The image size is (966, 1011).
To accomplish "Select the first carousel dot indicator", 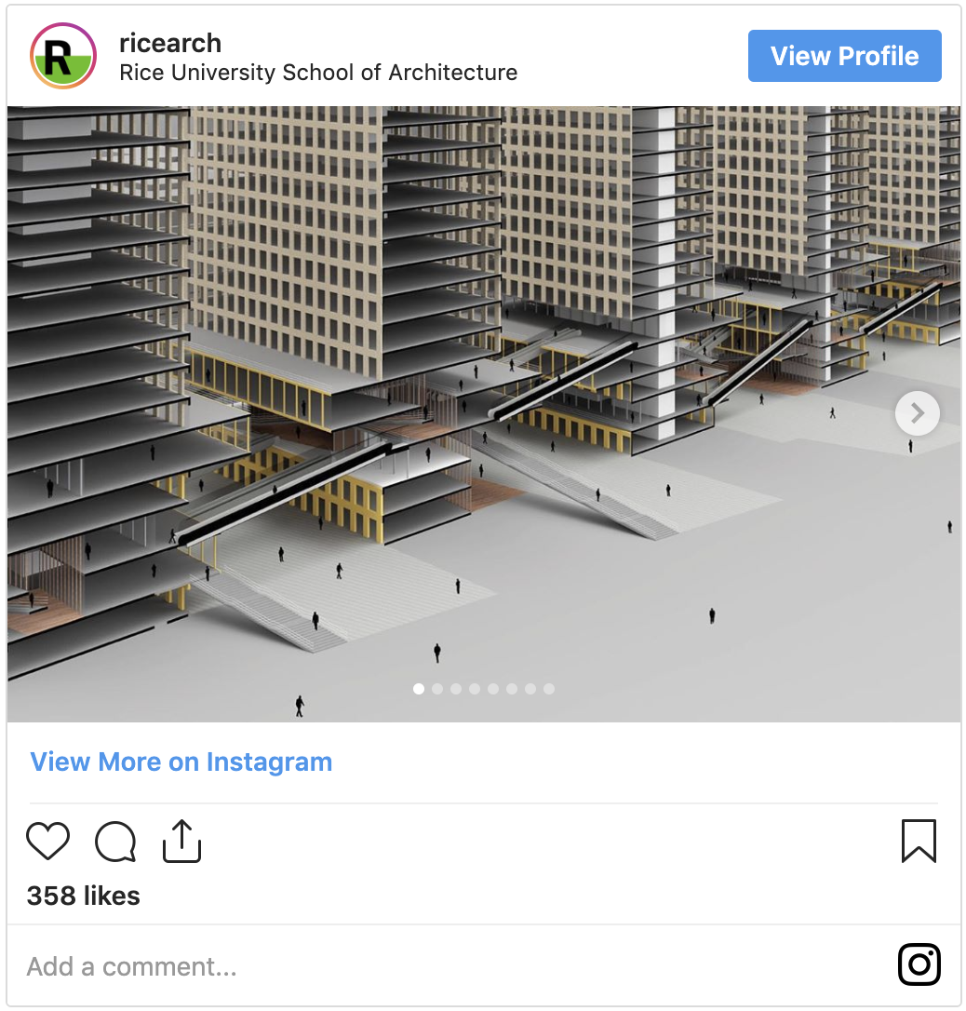I will pos(418,689).
